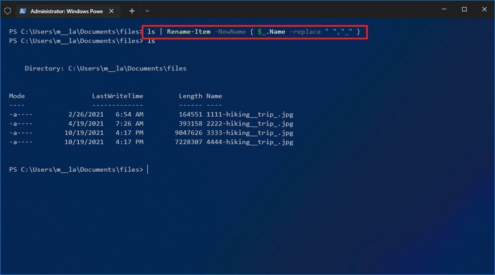Close the Administrator PowerShell tab
Image resolution: width=495 pixels, height=275 pixels.
point(111,11)
